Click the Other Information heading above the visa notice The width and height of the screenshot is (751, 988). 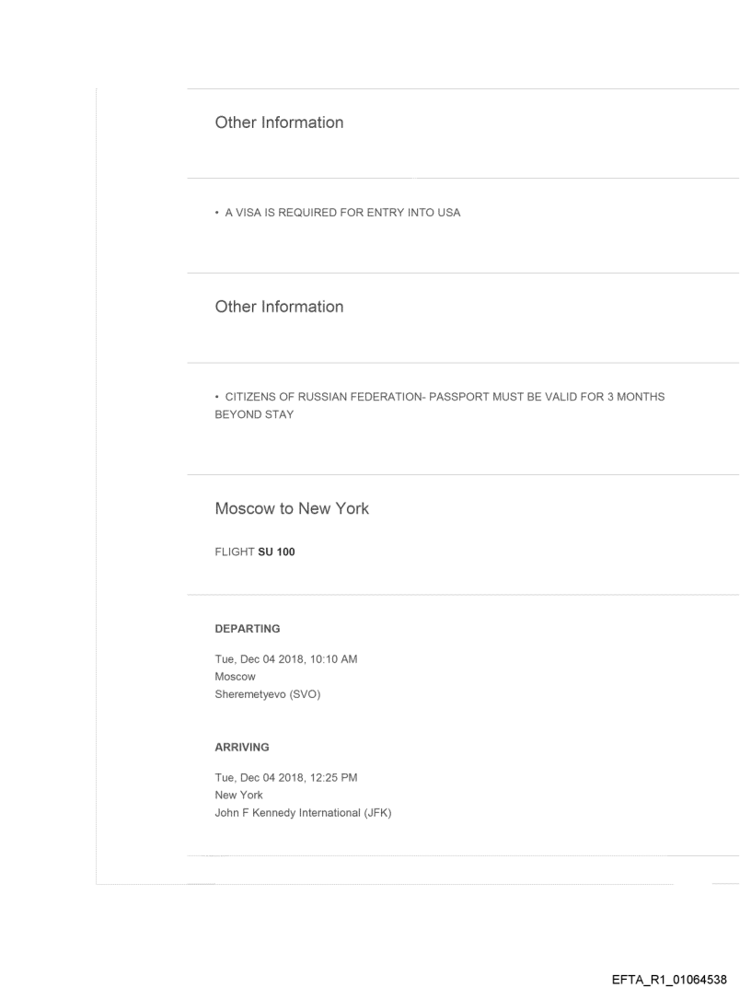(x=279, y=122)
